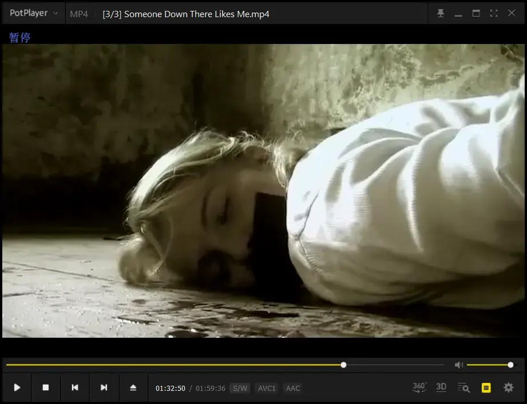Screen dimensions: 527x404
Task: Open the playlist search icon
Action: click(463, 387)
